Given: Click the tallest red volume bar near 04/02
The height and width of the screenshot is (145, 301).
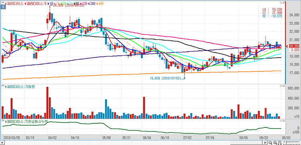Looking at the screenshot, I should (47, 103).
